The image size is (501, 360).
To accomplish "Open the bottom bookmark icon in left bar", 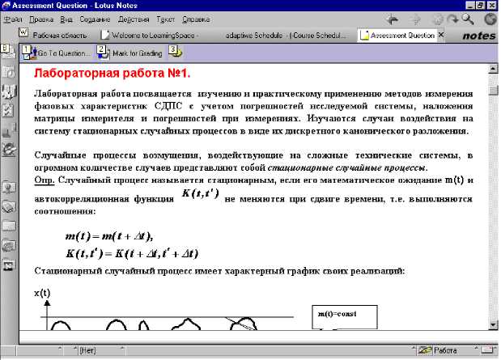I will click(9, 265).
